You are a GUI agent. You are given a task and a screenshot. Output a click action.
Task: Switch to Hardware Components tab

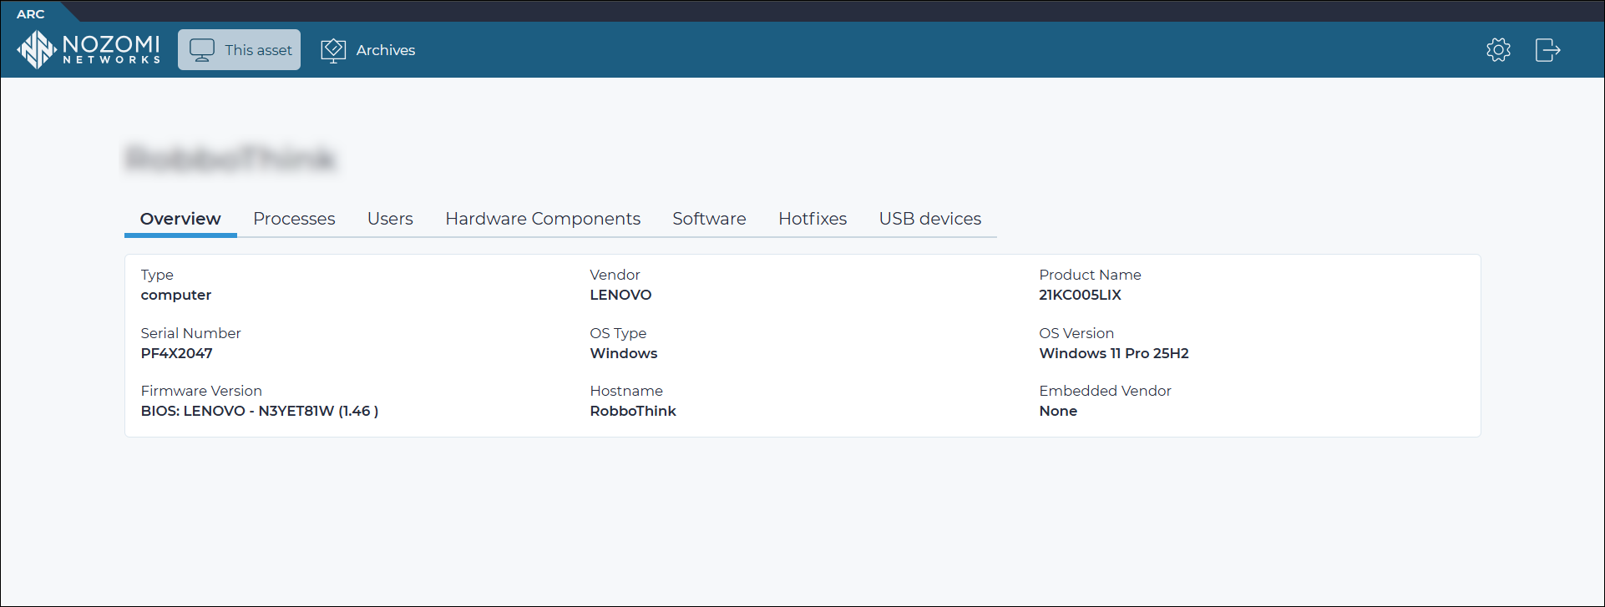[x=543, y=219]
